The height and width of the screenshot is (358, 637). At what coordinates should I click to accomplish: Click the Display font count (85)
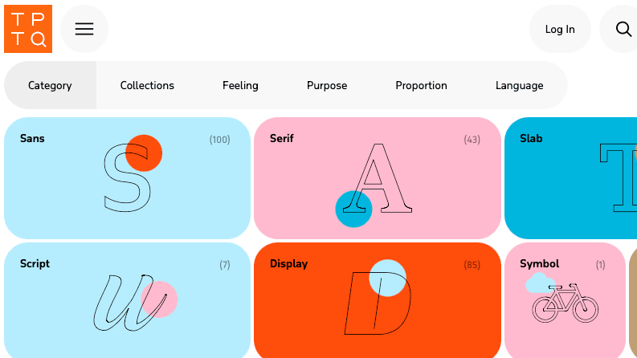pyautogui.click(x=472, y=265)
